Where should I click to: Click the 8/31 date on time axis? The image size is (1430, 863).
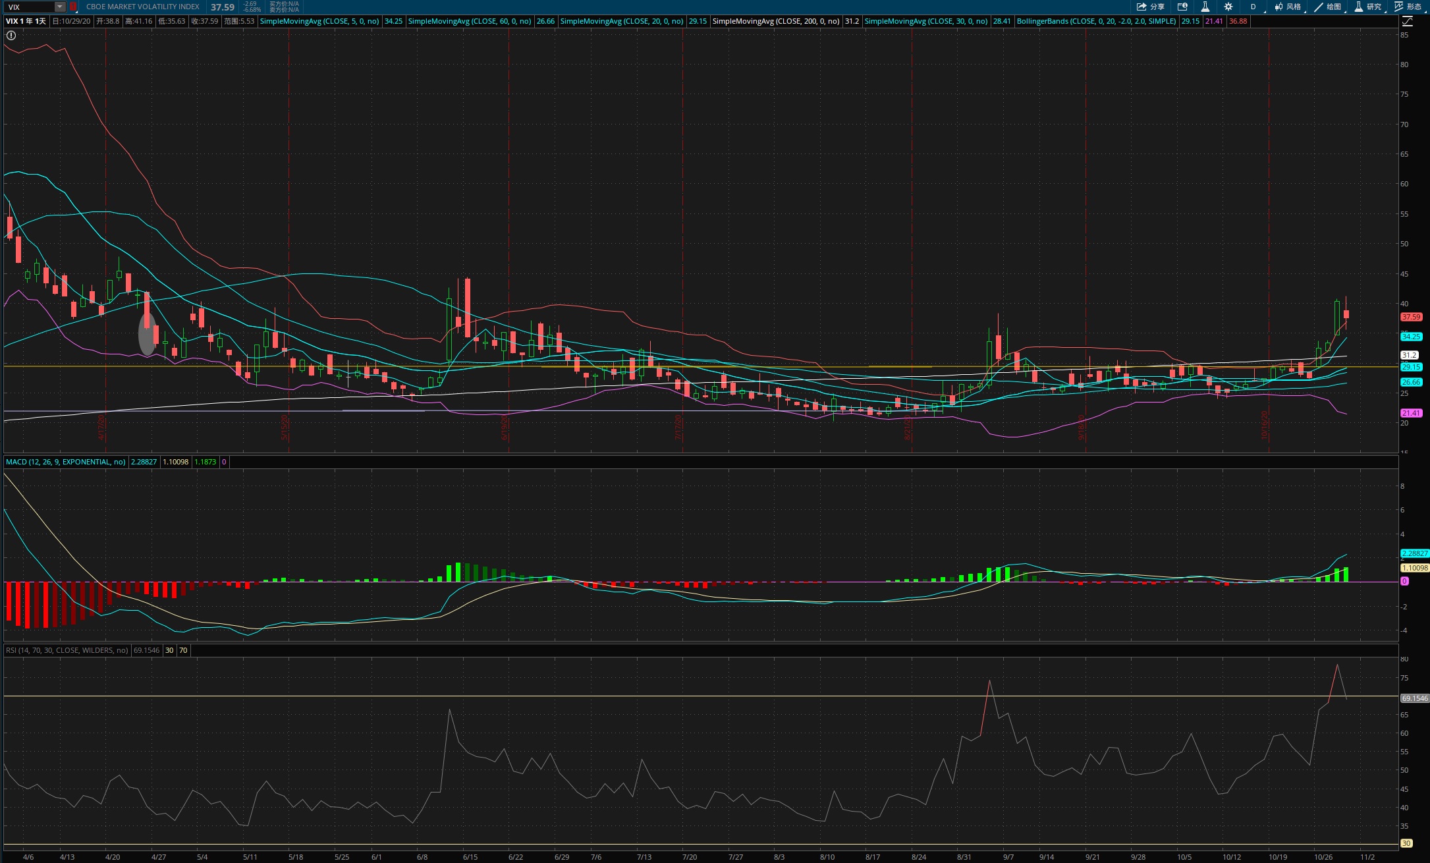(964, 857)
